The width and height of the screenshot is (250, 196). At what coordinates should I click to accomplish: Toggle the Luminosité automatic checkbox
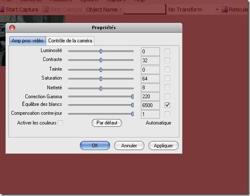[167, 52]
